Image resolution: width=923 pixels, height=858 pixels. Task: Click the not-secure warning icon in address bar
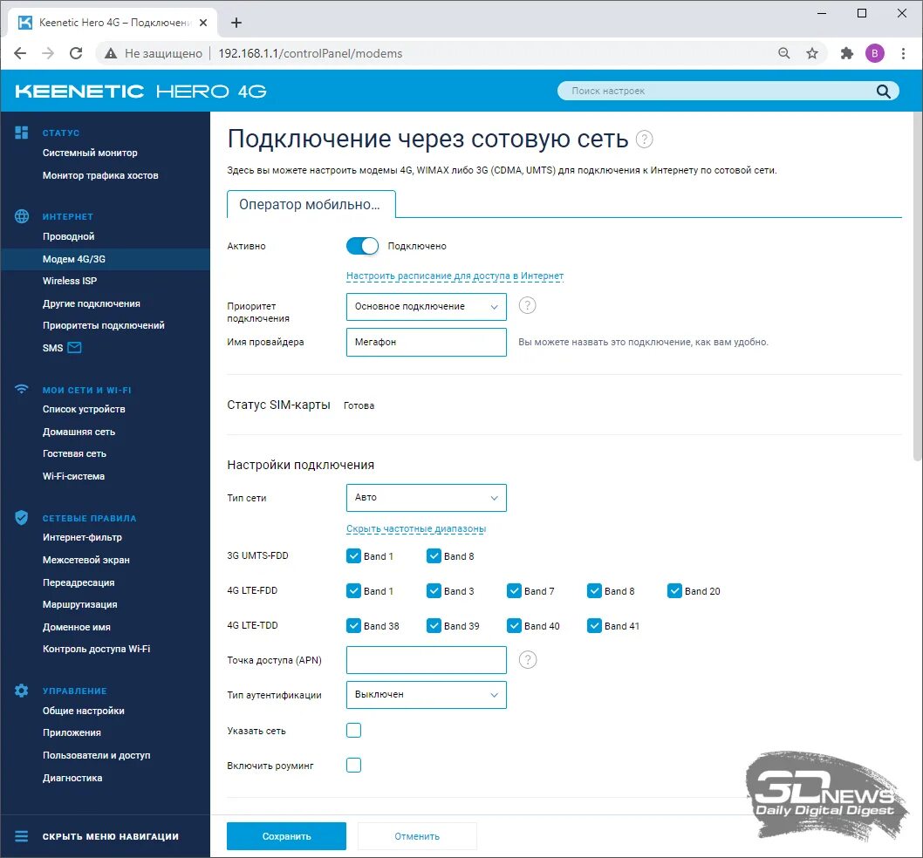click(x=111, y=53)
